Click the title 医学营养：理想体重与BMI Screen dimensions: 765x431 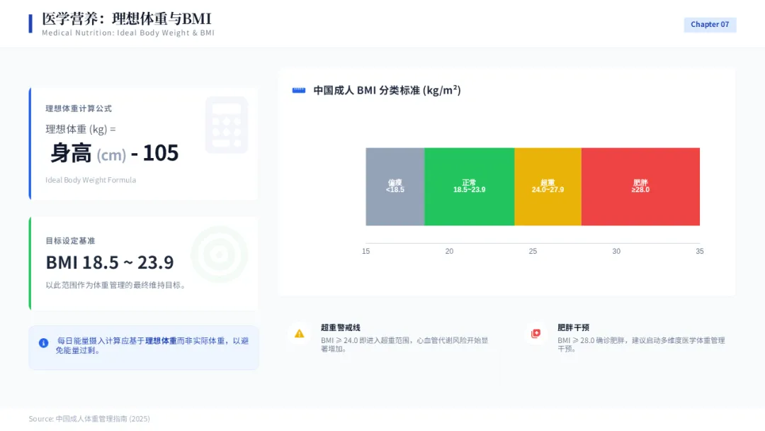tap(126, 18)
